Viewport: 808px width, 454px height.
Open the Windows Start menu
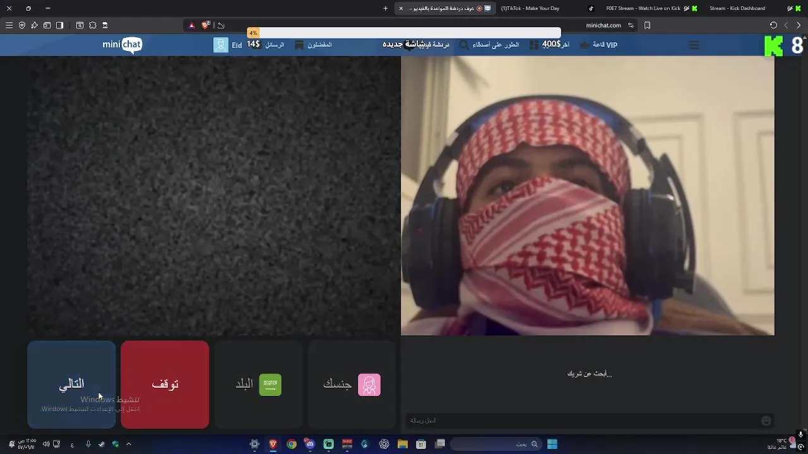click(552, 444)
